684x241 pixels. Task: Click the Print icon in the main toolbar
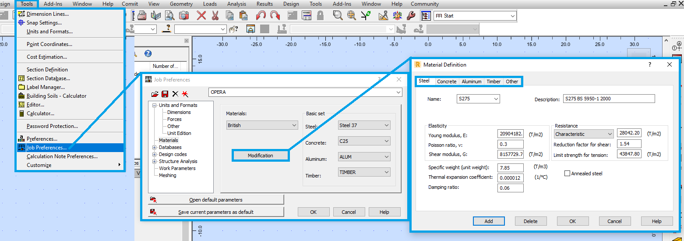point(141,15)
